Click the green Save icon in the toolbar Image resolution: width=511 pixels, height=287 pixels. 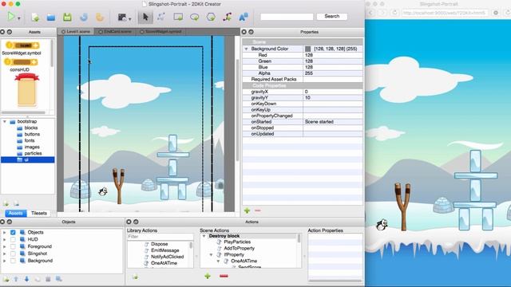[67, 17]
